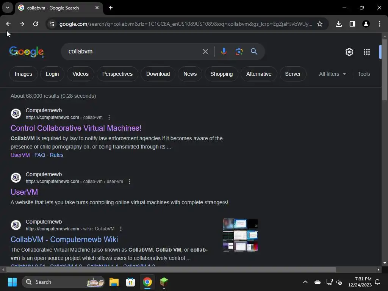388x291 pixels.
Task: Open more options for wiki CollabVM result
Action: point(121,229)
